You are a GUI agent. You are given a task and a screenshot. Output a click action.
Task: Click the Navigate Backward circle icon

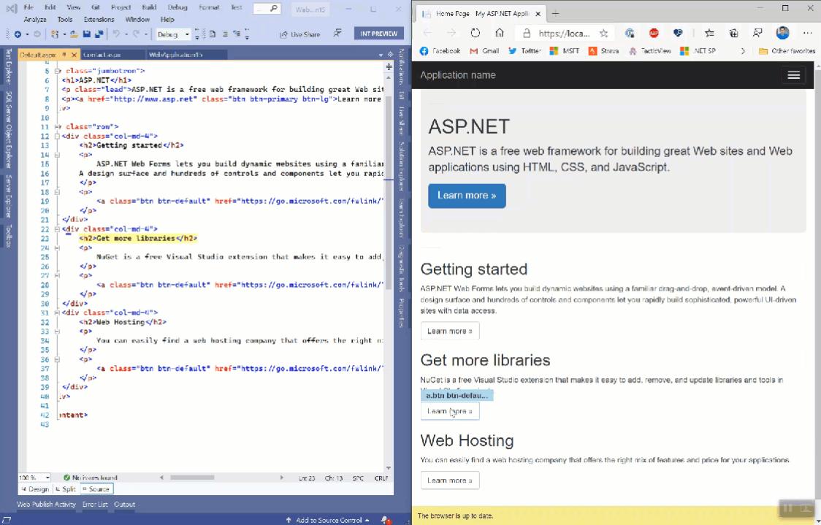18,34
